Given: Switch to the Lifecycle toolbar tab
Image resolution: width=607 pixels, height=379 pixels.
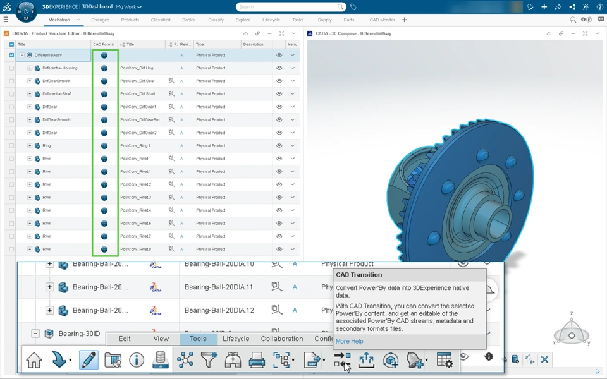Looking at the screenshot, I should [236, 339].
